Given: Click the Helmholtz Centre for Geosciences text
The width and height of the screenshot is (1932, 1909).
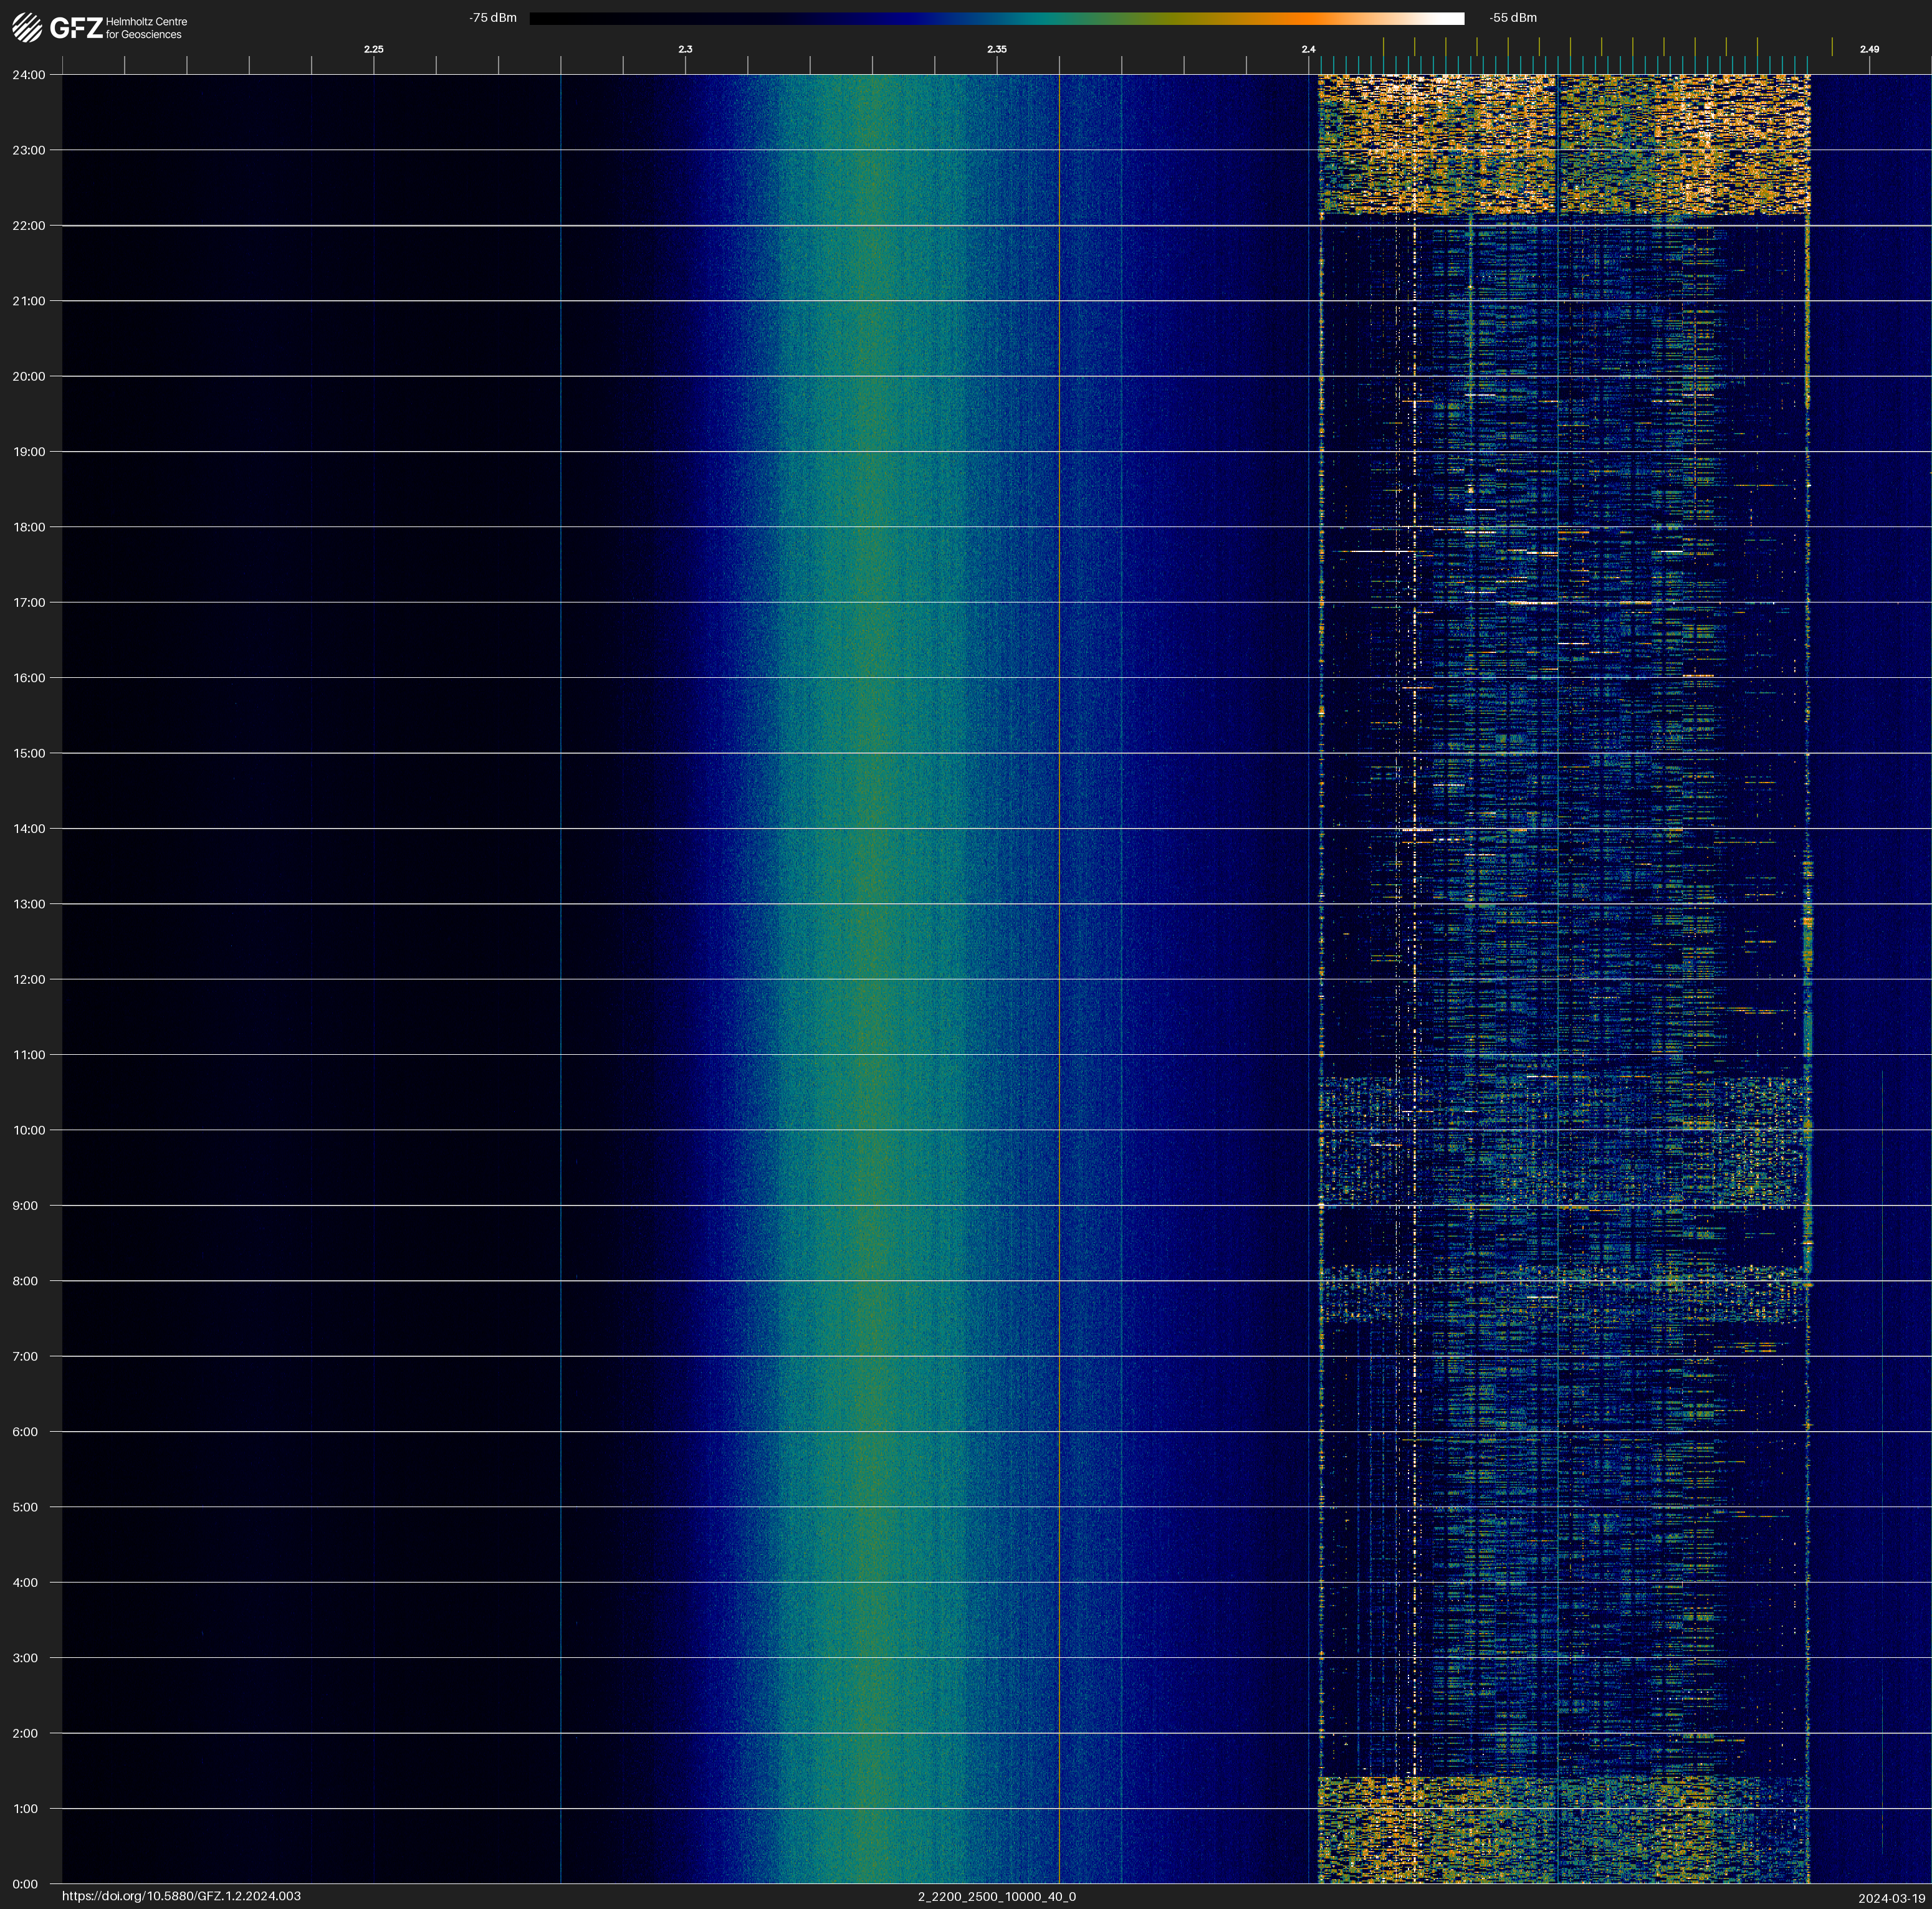Looking at the screenshot, I should coord(146,28).
